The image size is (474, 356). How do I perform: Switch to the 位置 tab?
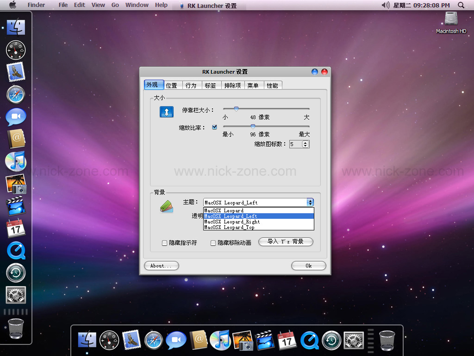pyautogui.click(x=172, y=85)
